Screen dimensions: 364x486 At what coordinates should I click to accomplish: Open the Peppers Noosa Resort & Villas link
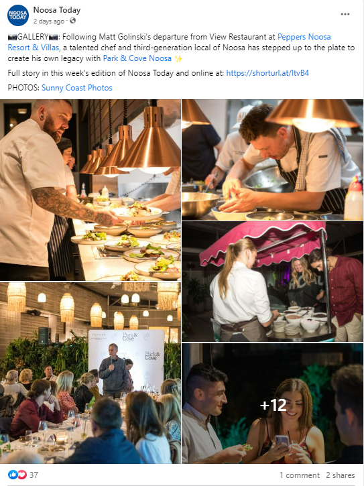[x=169, y=42]
